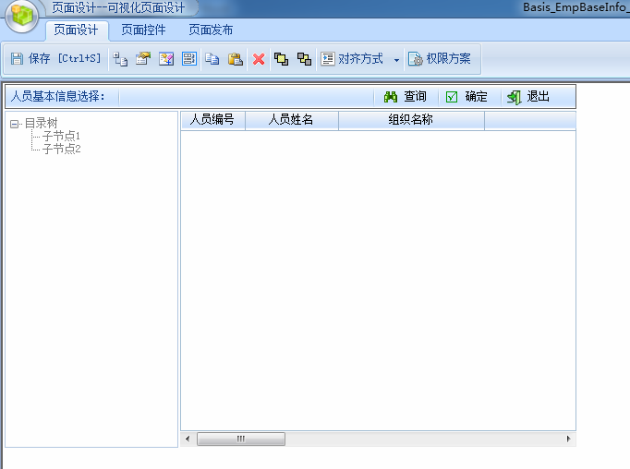The image size is (630, 469).
Task: Click the 查询 query button with binoculars
Action: [x=405, y=96]
